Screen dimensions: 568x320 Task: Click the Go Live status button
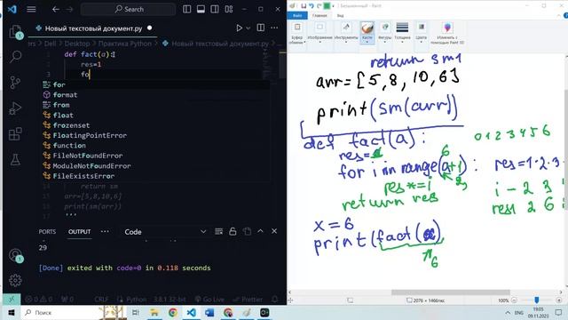(x=209, y=300)
